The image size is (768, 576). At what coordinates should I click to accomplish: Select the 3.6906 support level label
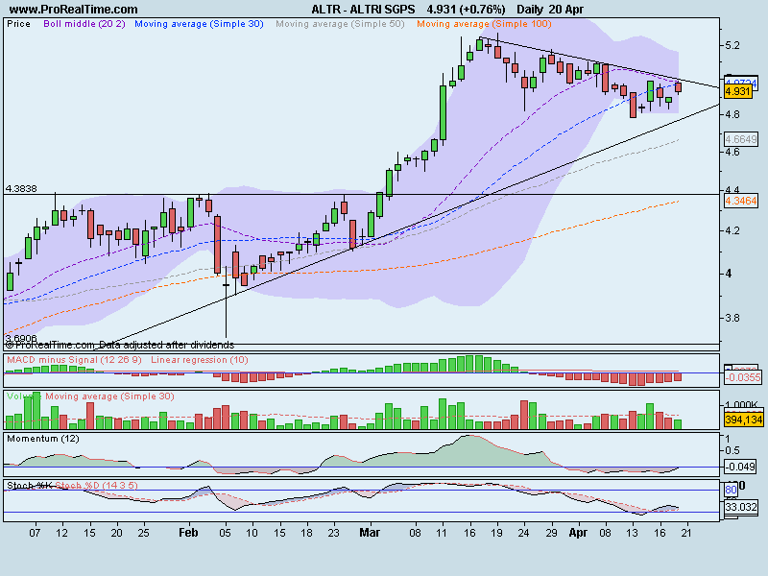pos(21,339)
